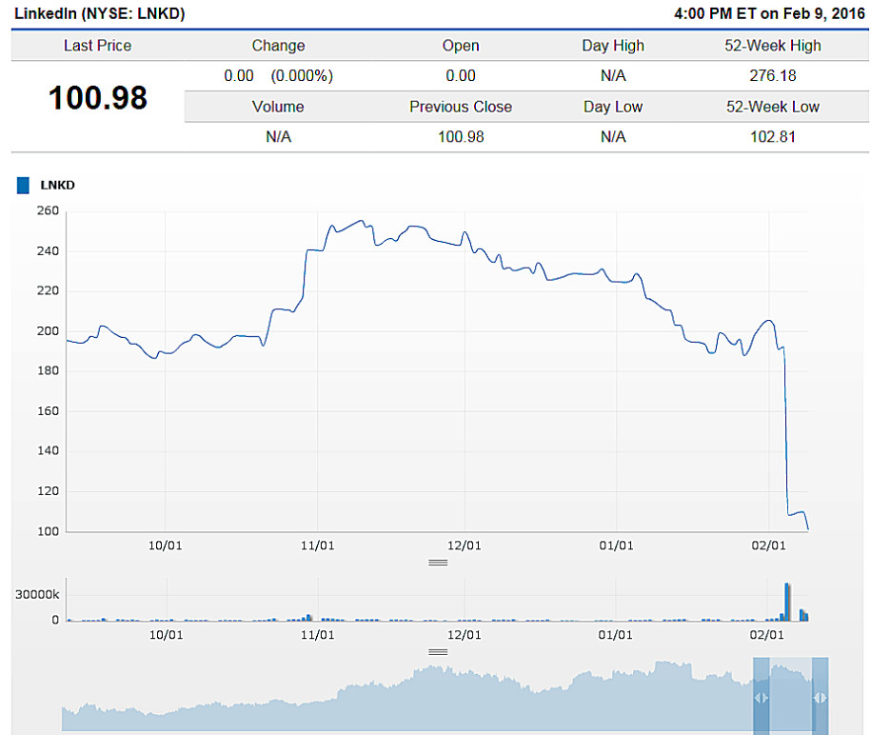
Task: Click the 10/01 date under the volume chart
Action: (166, 635)
